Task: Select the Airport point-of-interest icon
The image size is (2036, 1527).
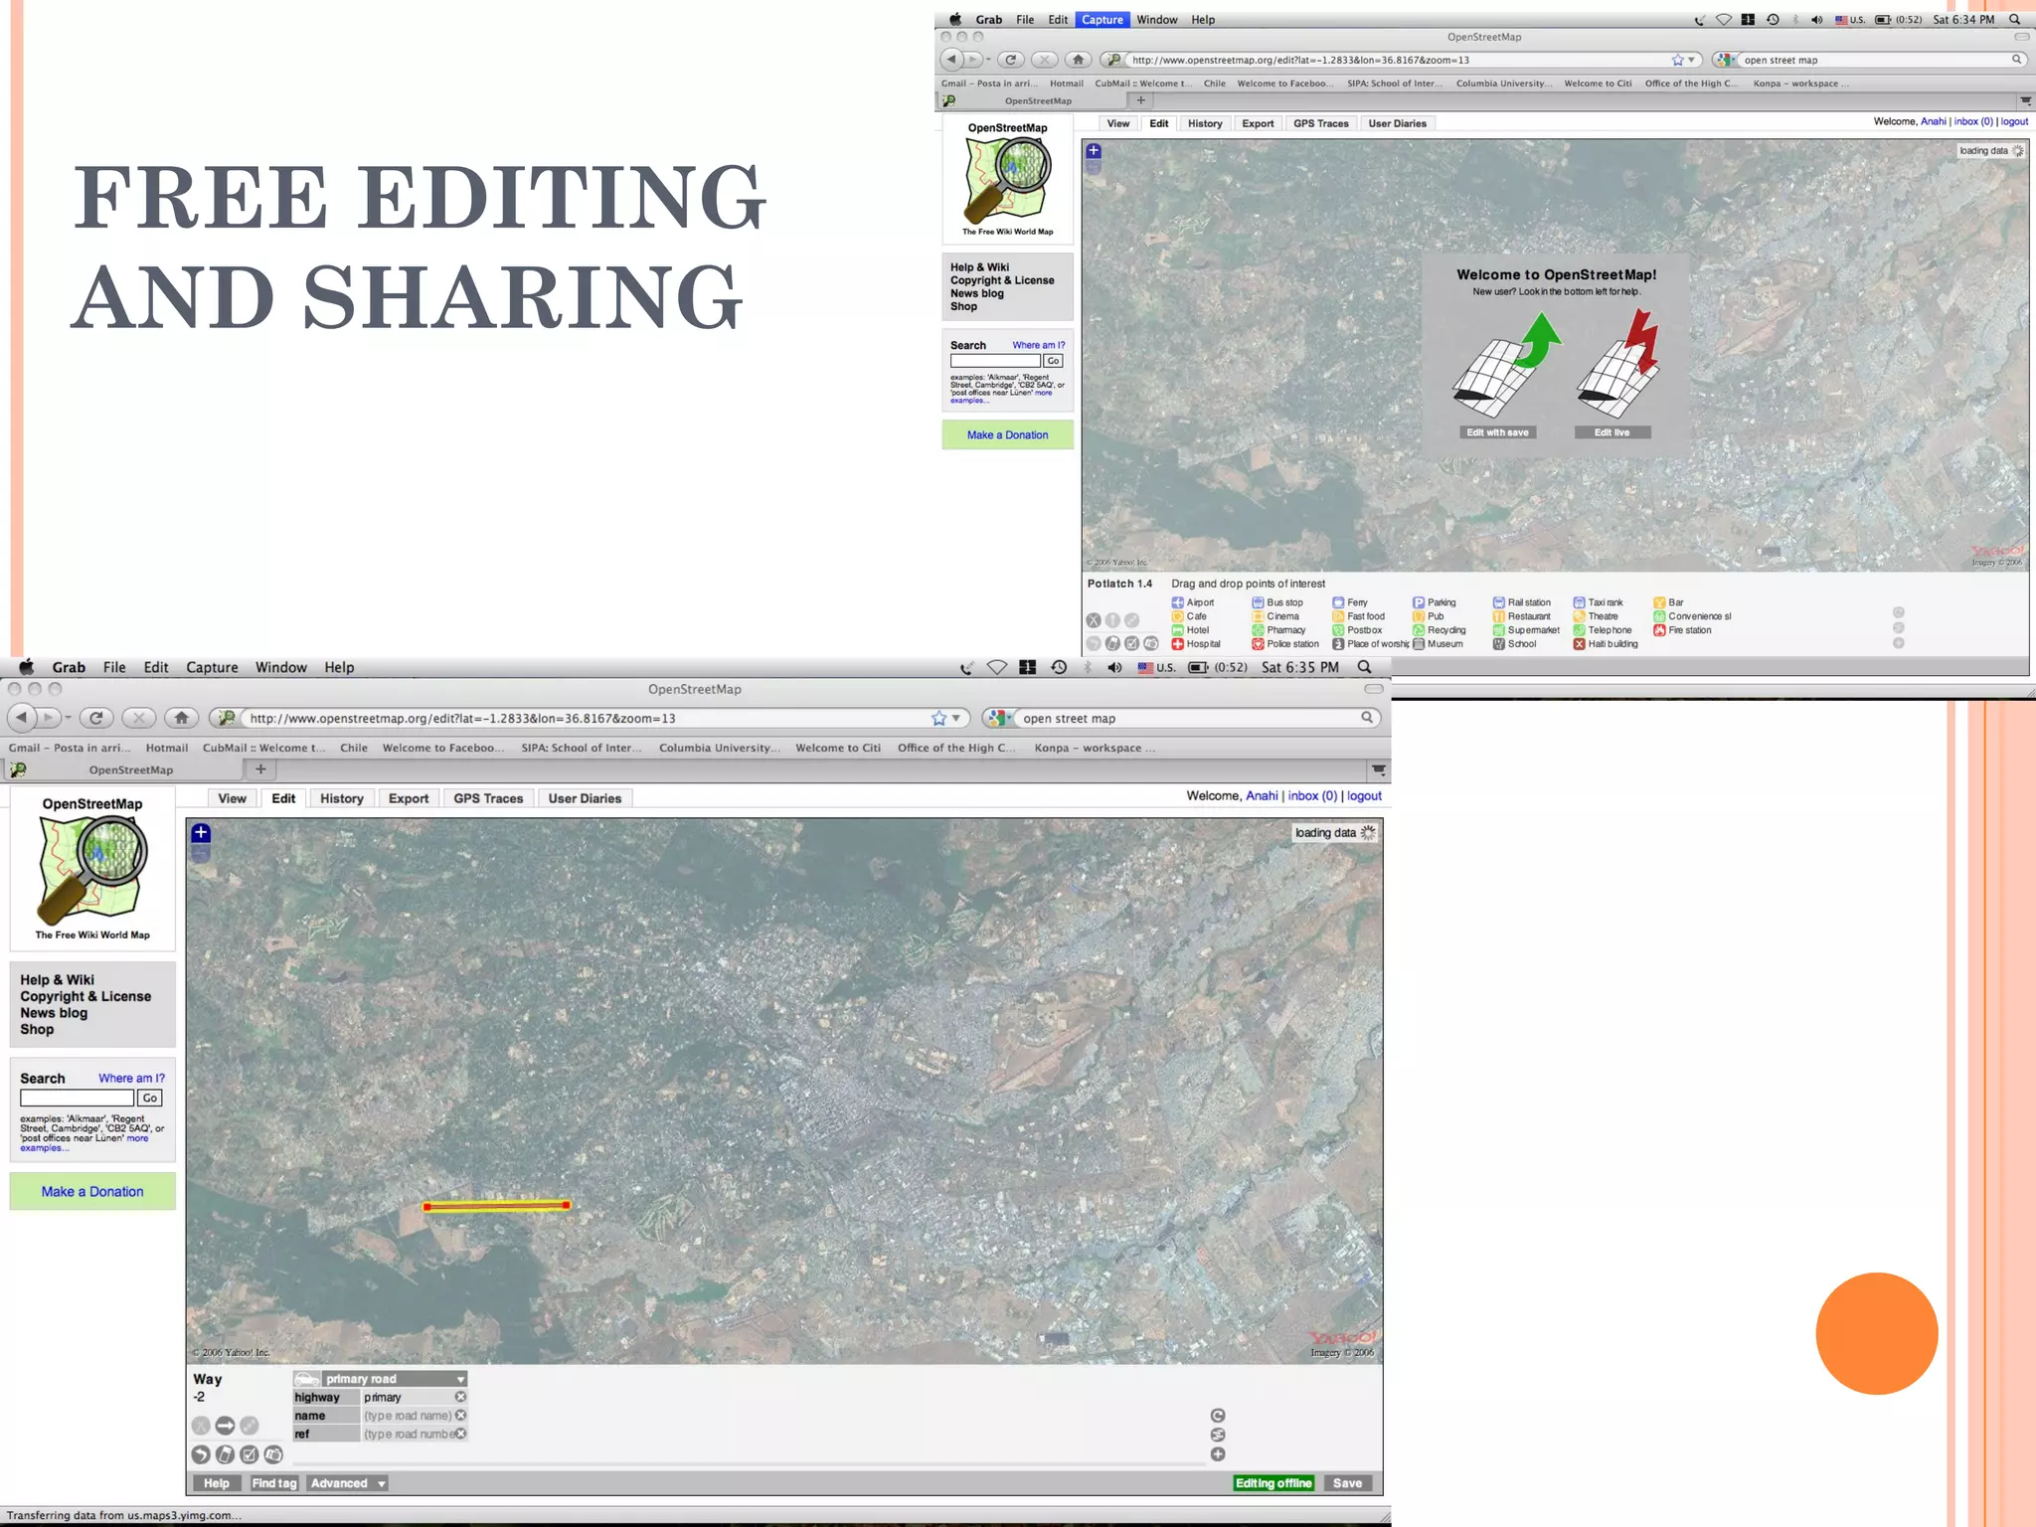Action: pyautogui.click(x=1177, y=602)
